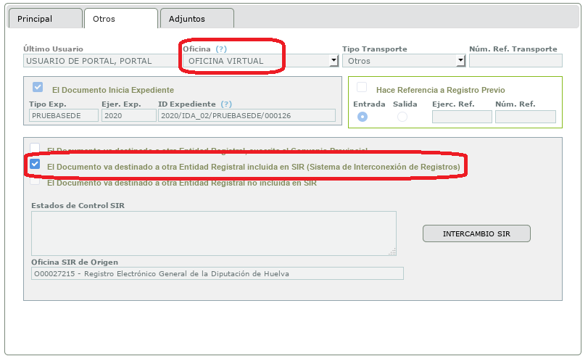Toggle El Documento Inicia Expediente checkbox
Screen dimensions: 588x356
tap(38, 87)
